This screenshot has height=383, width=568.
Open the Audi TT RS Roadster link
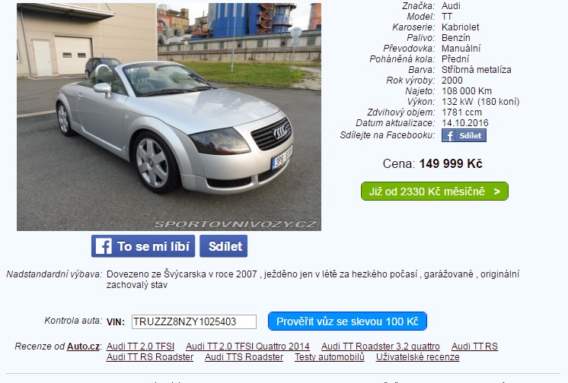point(150,357)
